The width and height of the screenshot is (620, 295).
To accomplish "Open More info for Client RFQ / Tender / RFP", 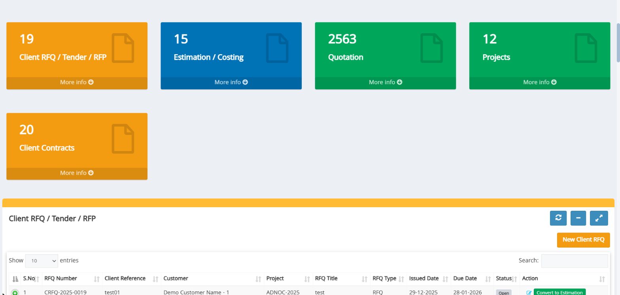I will tap(77, 82).
